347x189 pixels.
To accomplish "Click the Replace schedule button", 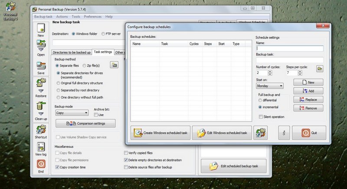I will pyautogui.click(x=308, y=99).
